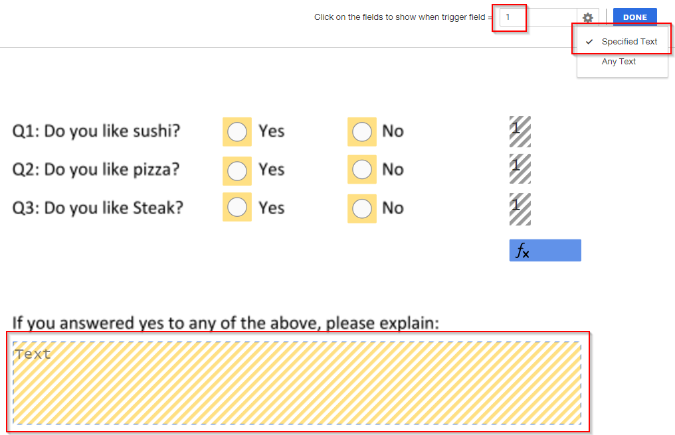The width and height of the screenshot is (675, 435).
Task: Click the trigger field input showing 1
Action: (510, 17)
